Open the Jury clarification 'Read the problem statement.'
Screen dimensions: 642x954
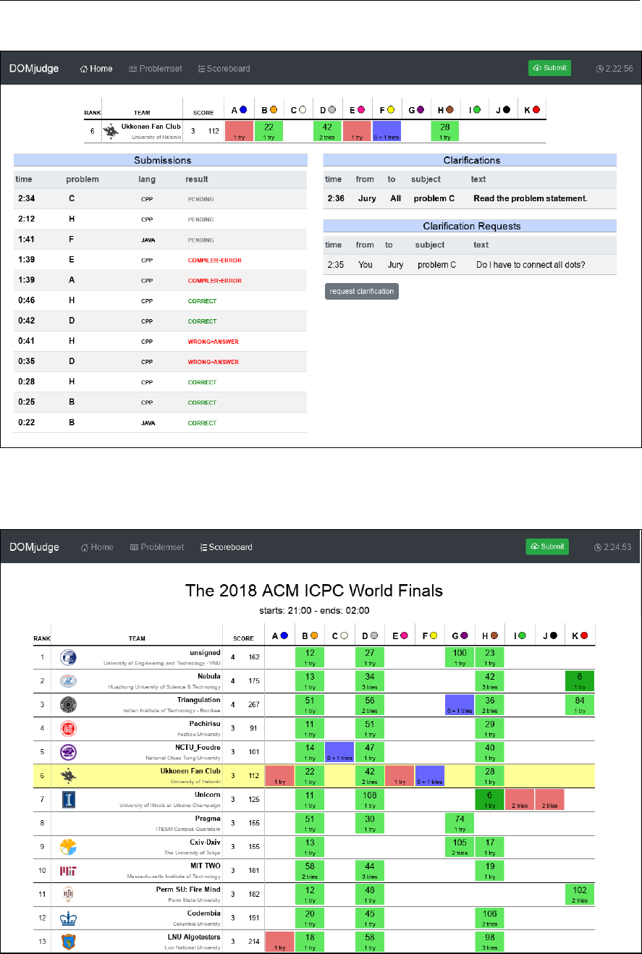470,198
